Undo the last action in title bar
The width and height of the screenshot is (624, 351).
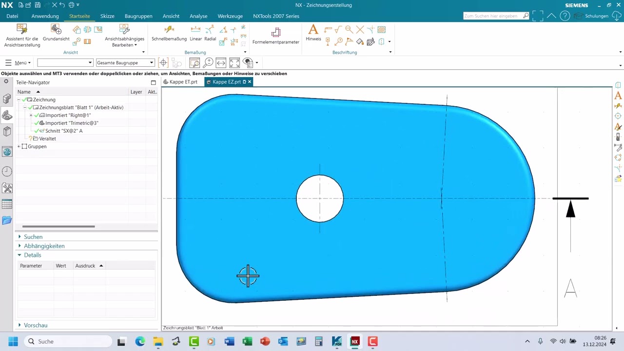pyautogui.click(x=62, y=5)
